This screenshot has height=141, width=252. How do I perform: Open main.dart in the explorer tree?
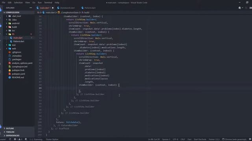[18, 38]
